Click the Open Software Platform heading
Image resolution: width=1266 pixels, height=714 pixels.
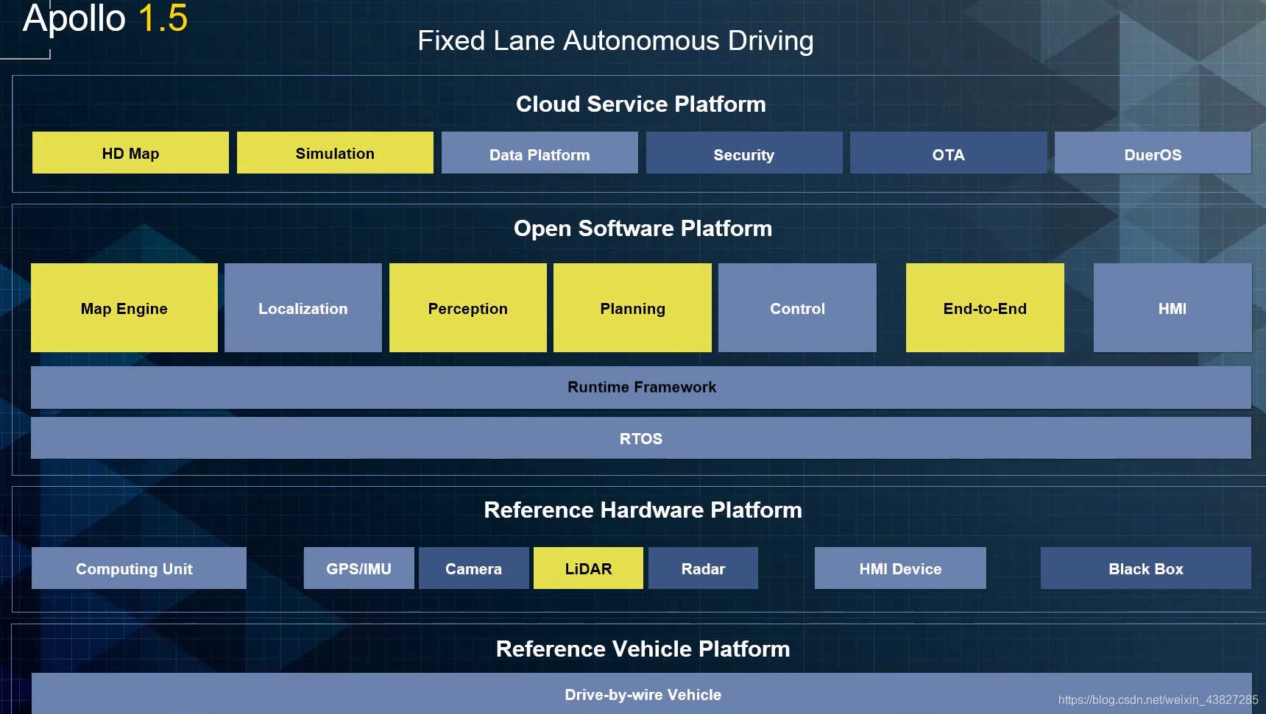click(643, 229)
